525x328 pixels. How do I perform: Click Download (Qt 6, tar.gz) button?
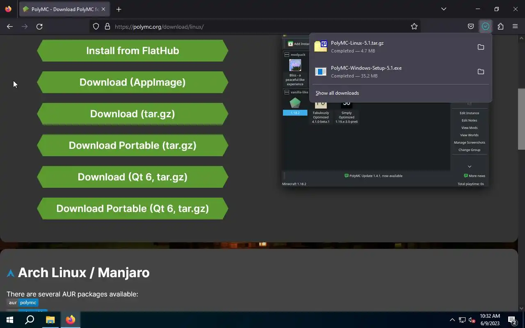(132, 177)
